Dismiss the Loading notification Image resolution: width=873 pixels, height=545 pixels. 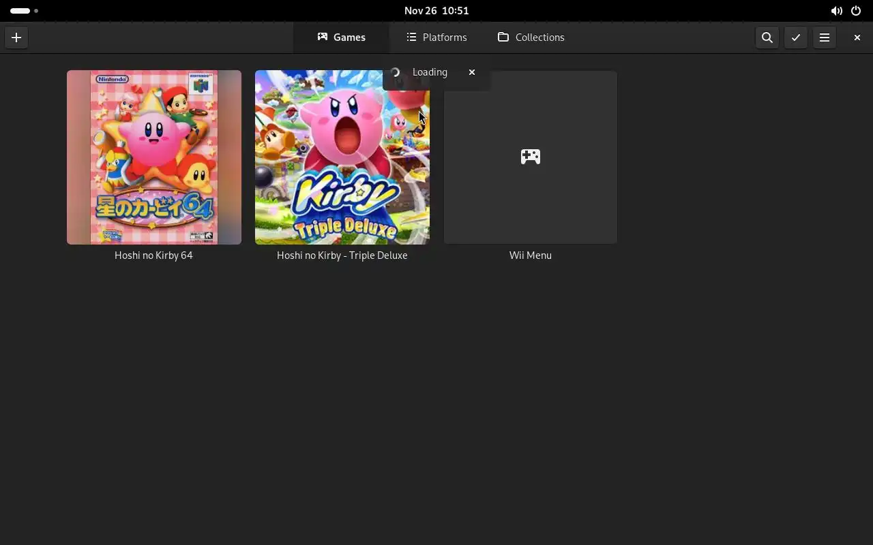[471, 72]
